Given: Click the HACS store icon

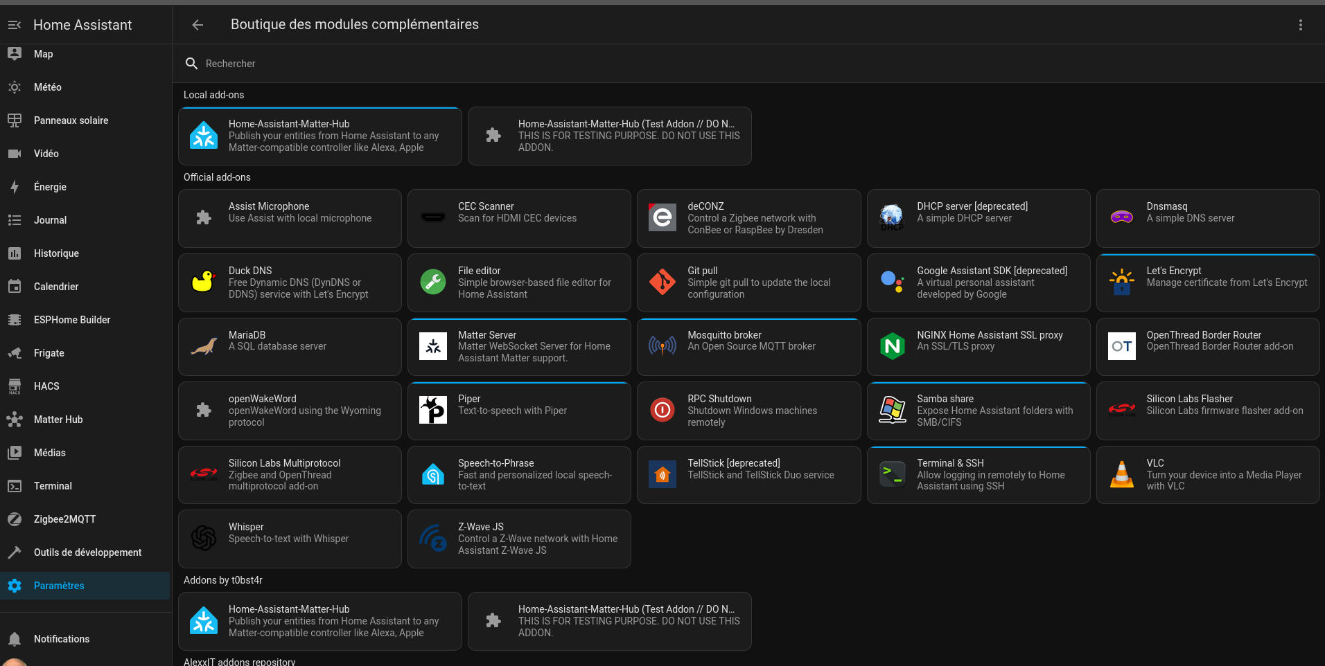Looking at the screenshot, I should (x=15, y=386).
